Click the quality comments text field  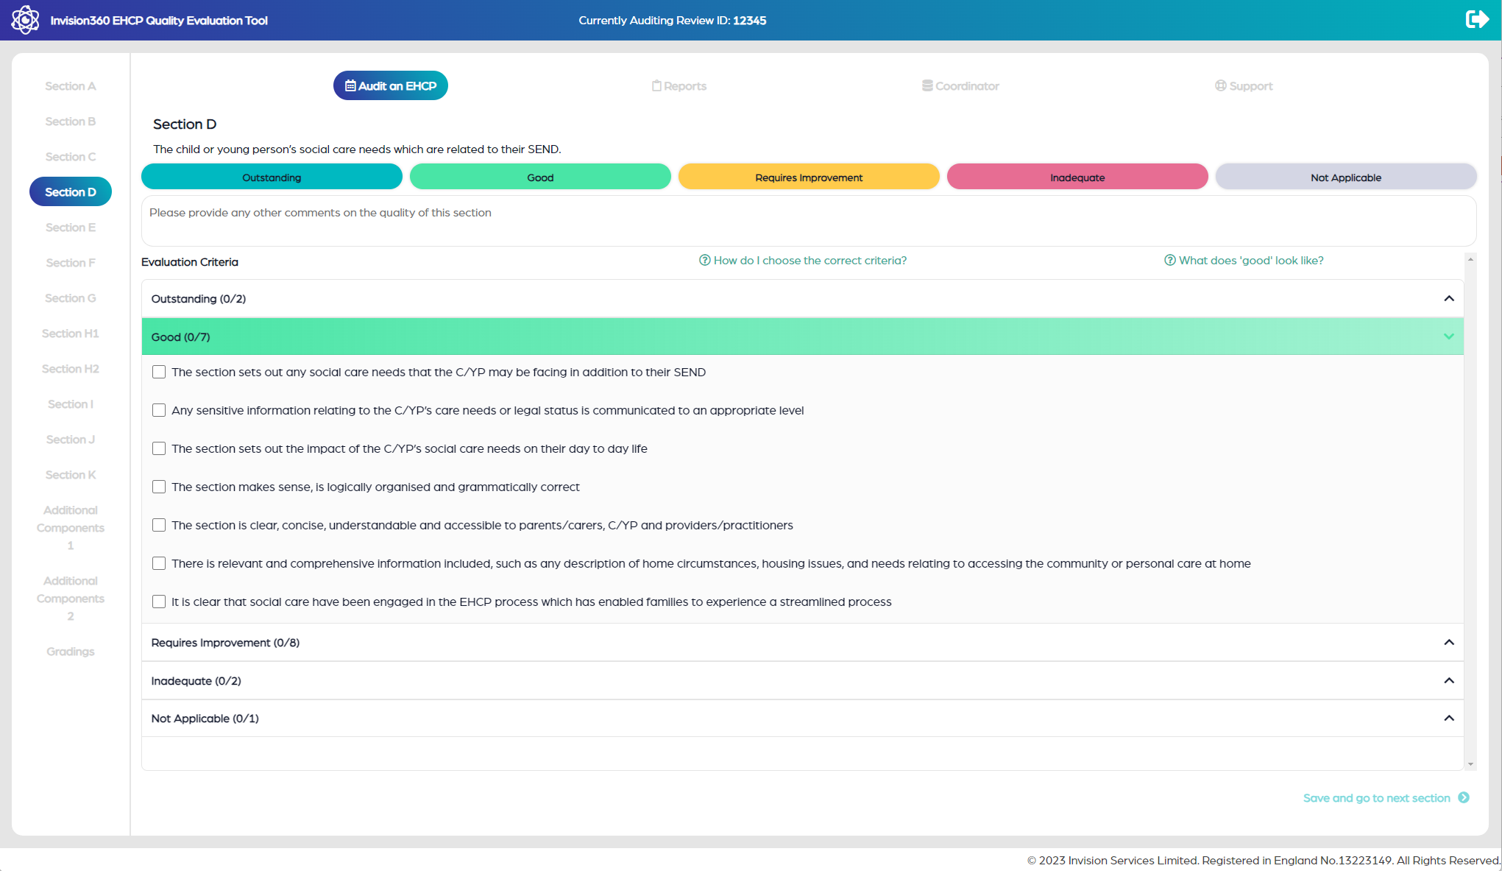click(808, 221)
